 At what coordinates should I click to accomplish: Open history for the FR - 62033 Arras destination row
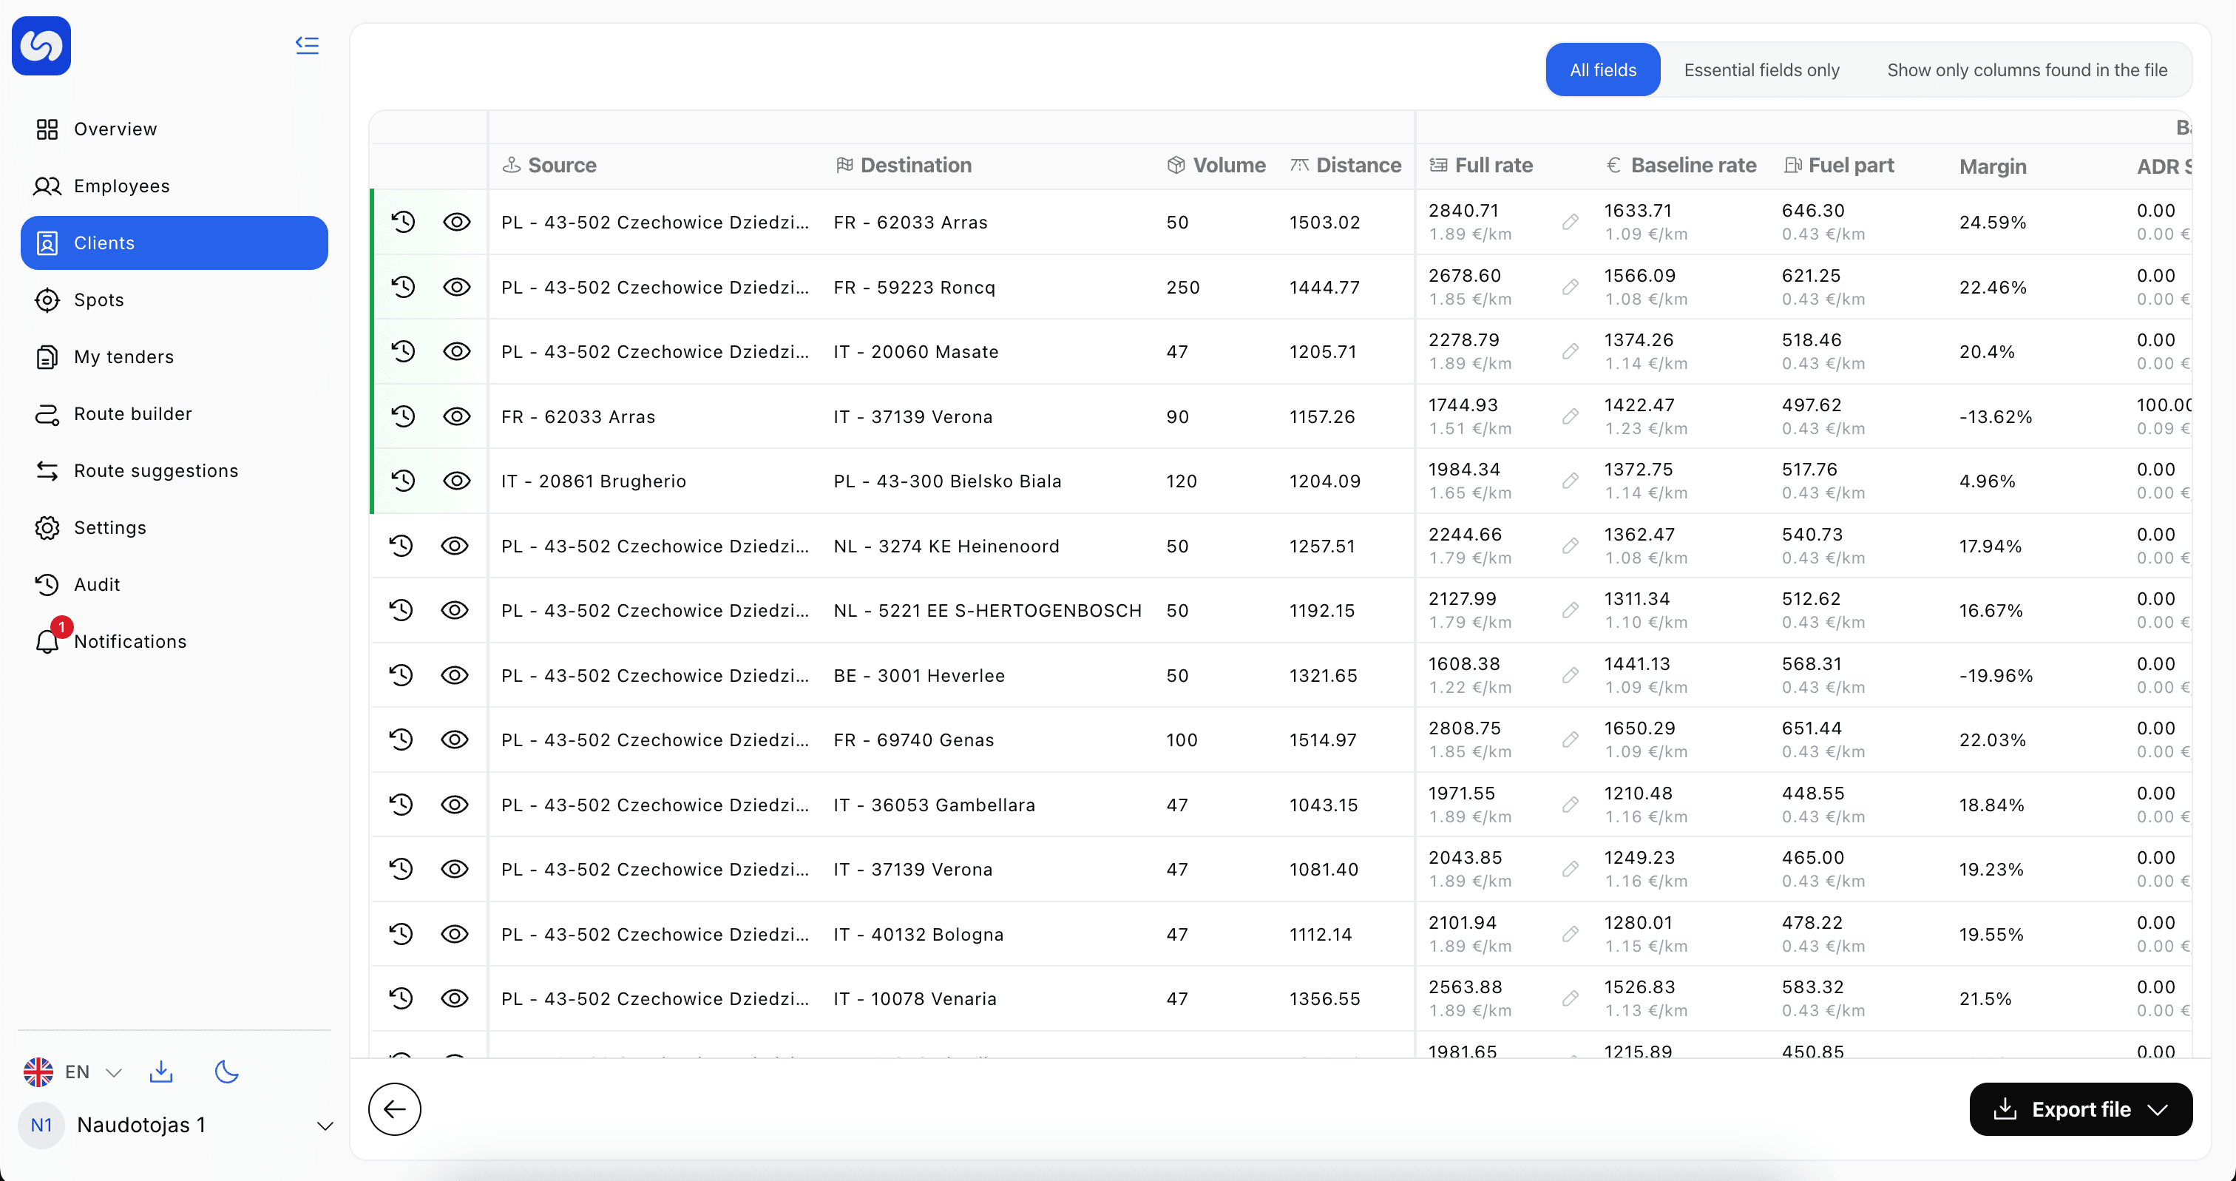(x=403, y=223)
